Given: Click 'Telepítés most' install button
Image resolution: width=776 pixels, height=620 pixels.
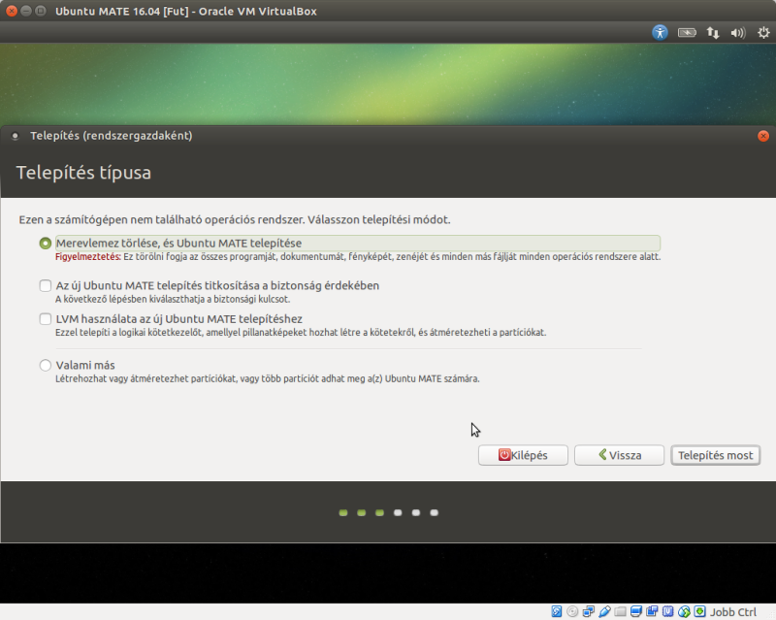Looking at the screenshot, I should (x=716, y=455).
